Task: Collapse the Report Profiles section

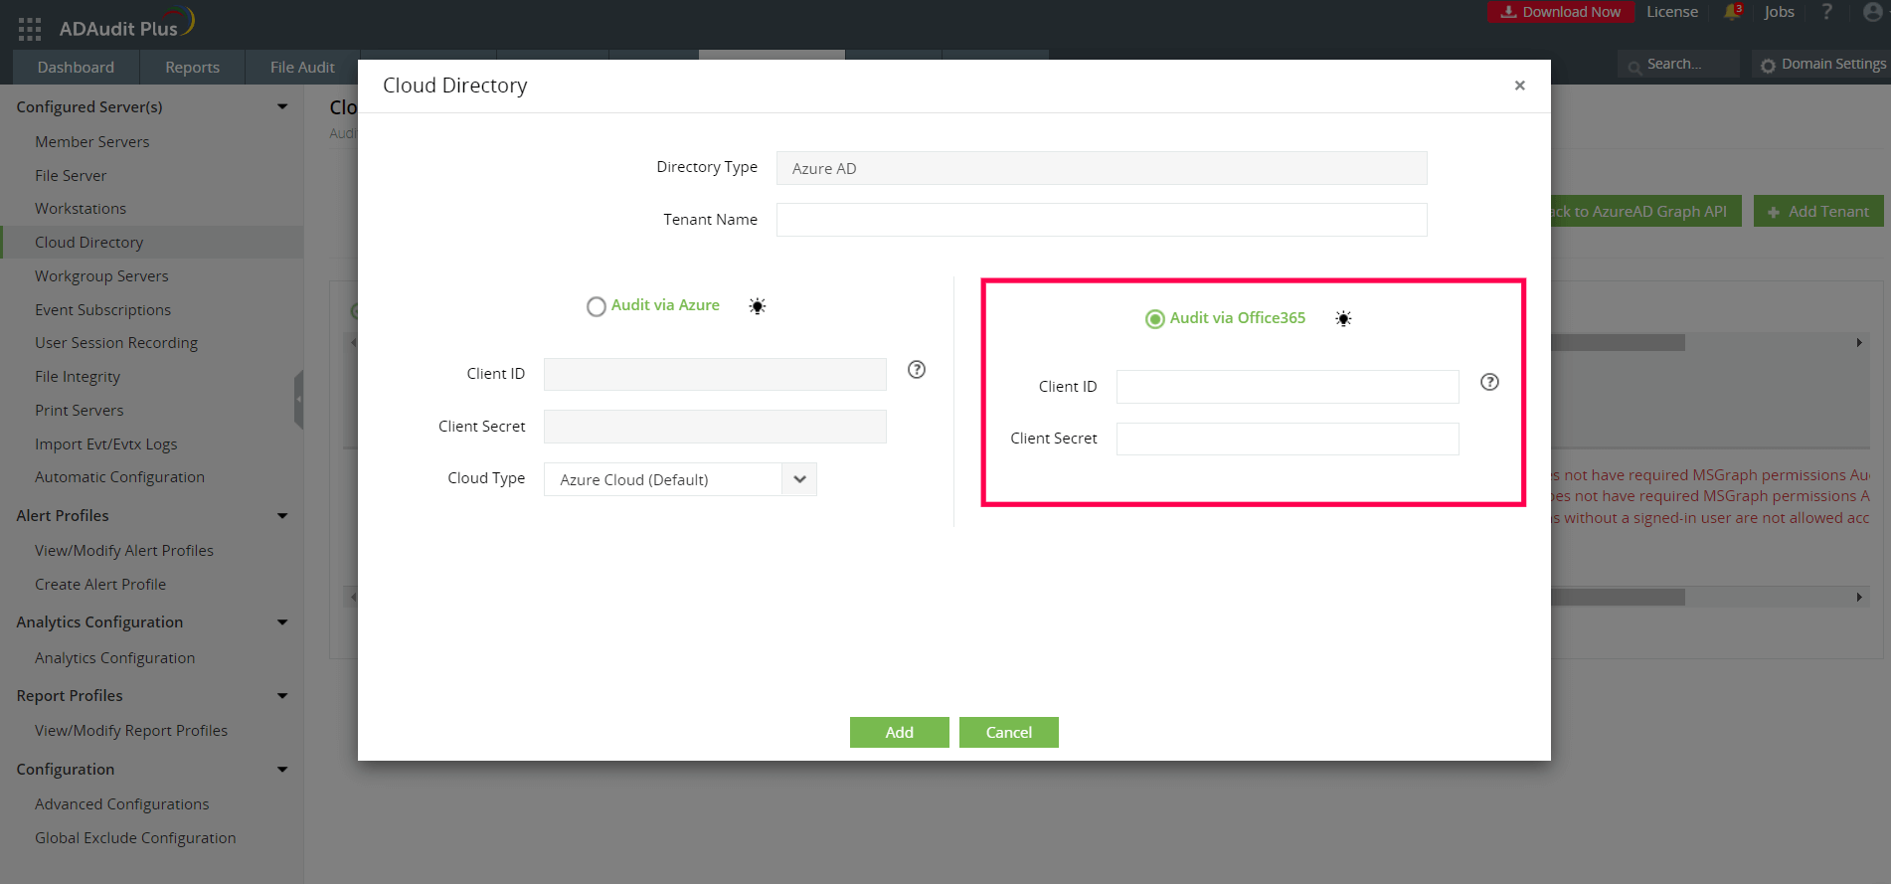Action: pyautogui.click(x=282, y=696)
